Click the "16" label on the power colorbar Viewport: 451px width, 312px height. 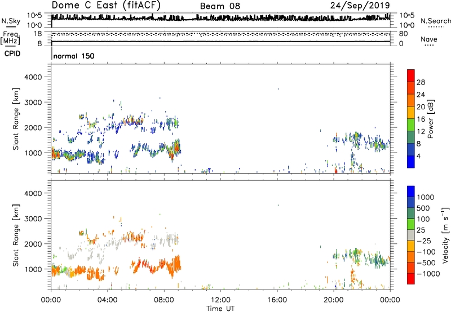point(421,119)
